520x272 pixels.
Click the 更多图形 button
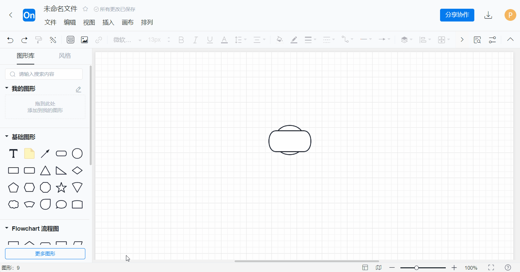pyautogui.click(x=45, y=254)
